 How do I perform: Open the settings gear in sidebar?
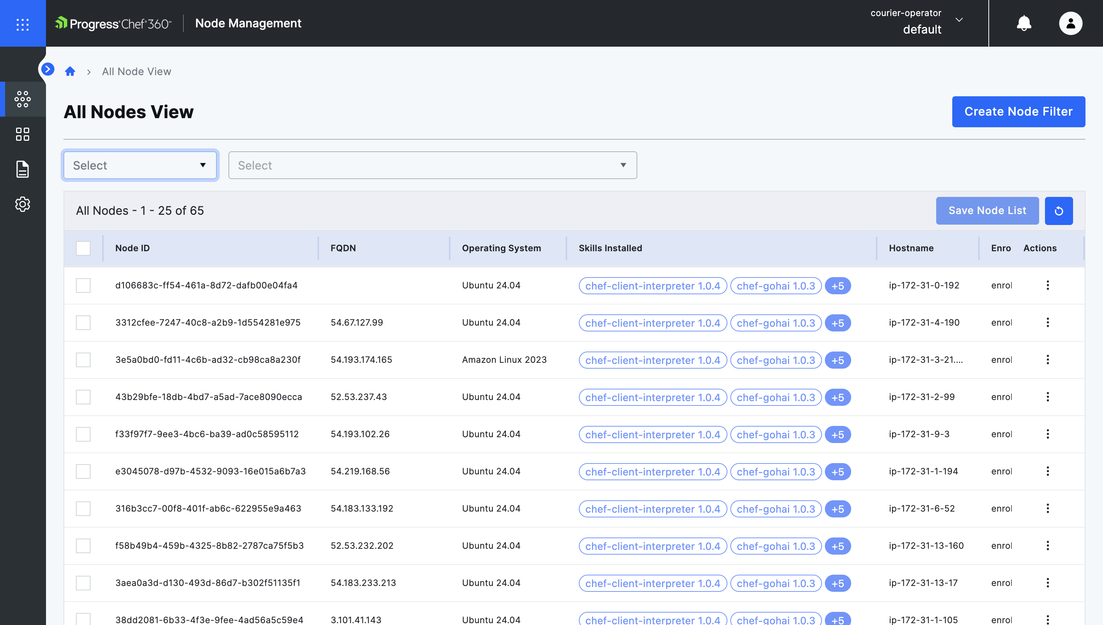coord(23,204)
